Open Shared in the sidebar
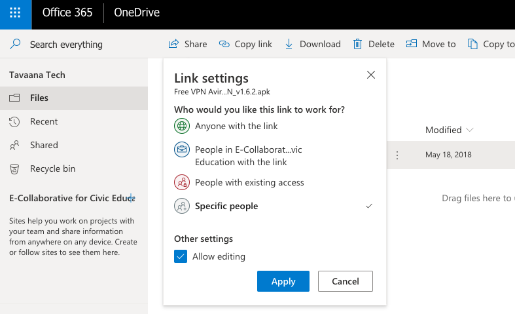Screen dimensions: 515x314 click(74, 145)
